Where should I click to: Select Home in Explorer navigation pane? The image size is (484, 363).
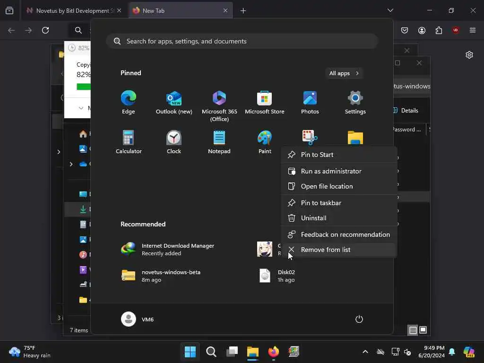(83, 134)
